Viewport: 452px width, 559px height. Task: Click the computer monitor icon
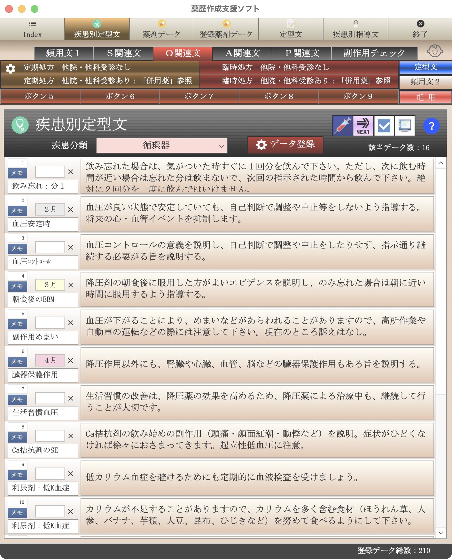tap(405, 126)
